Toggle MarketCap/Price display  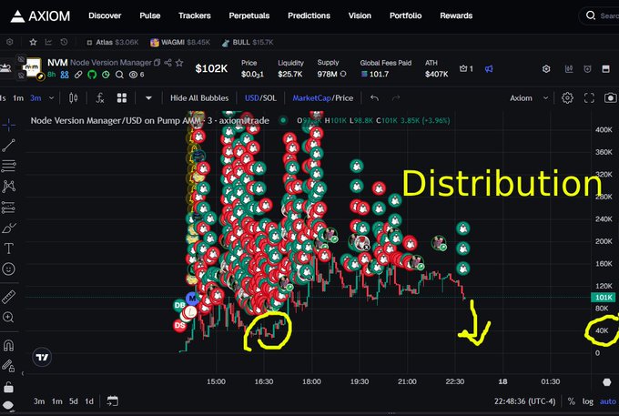(x=323, y=98)
